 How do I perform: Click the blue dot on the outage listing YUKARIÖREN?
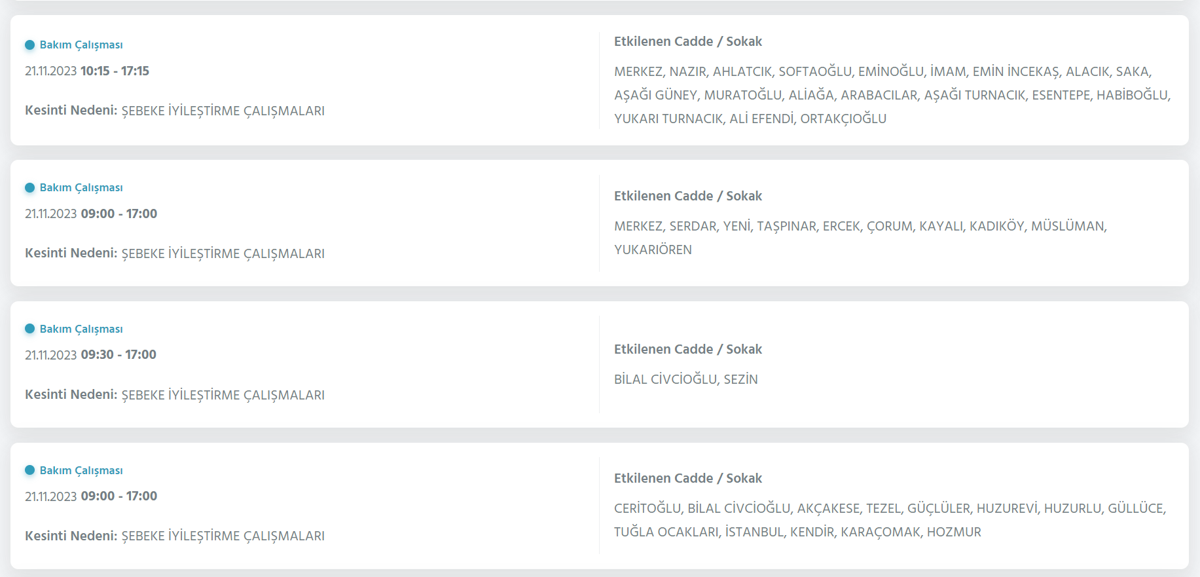tap(29, 188)
